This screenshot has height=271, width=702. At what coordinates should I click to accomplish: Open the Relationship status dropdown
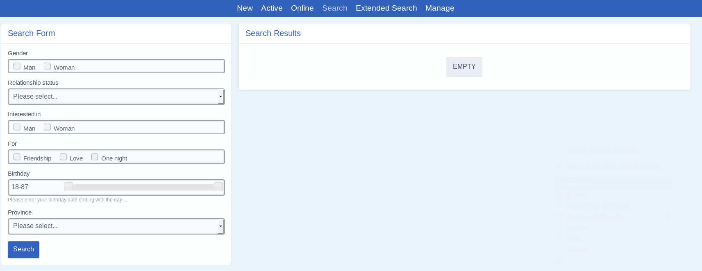(x=116, y=97)
